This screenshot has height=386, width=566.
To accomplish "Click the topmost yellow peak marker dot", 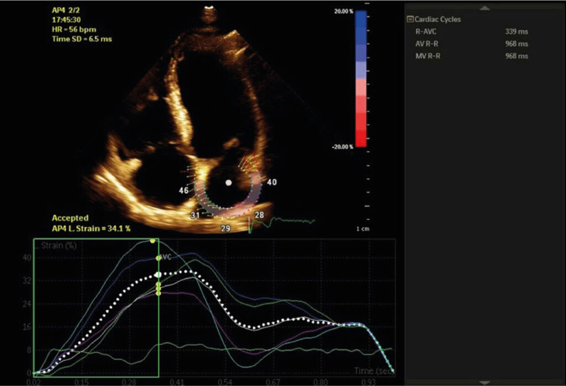I will 153,241.
